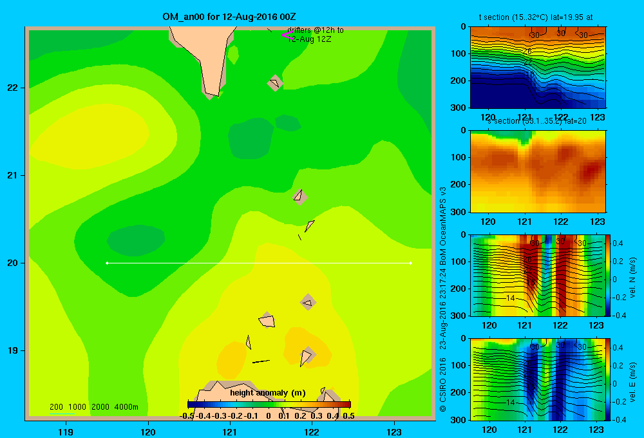Click the 'height anomaly (m)' label

(268, 393)
